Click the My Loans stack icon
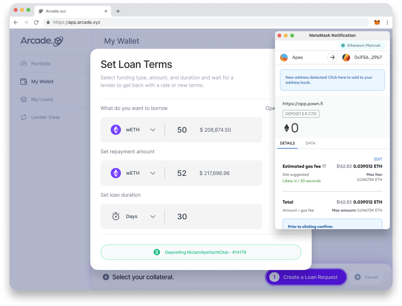Screen dimensions: 402x306 24,99
